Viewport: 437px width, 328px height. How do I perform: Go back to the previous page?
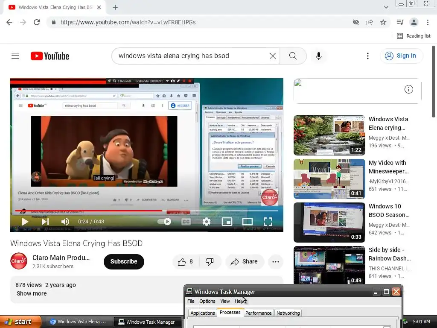pyautogui.click(x=9, y=22)
